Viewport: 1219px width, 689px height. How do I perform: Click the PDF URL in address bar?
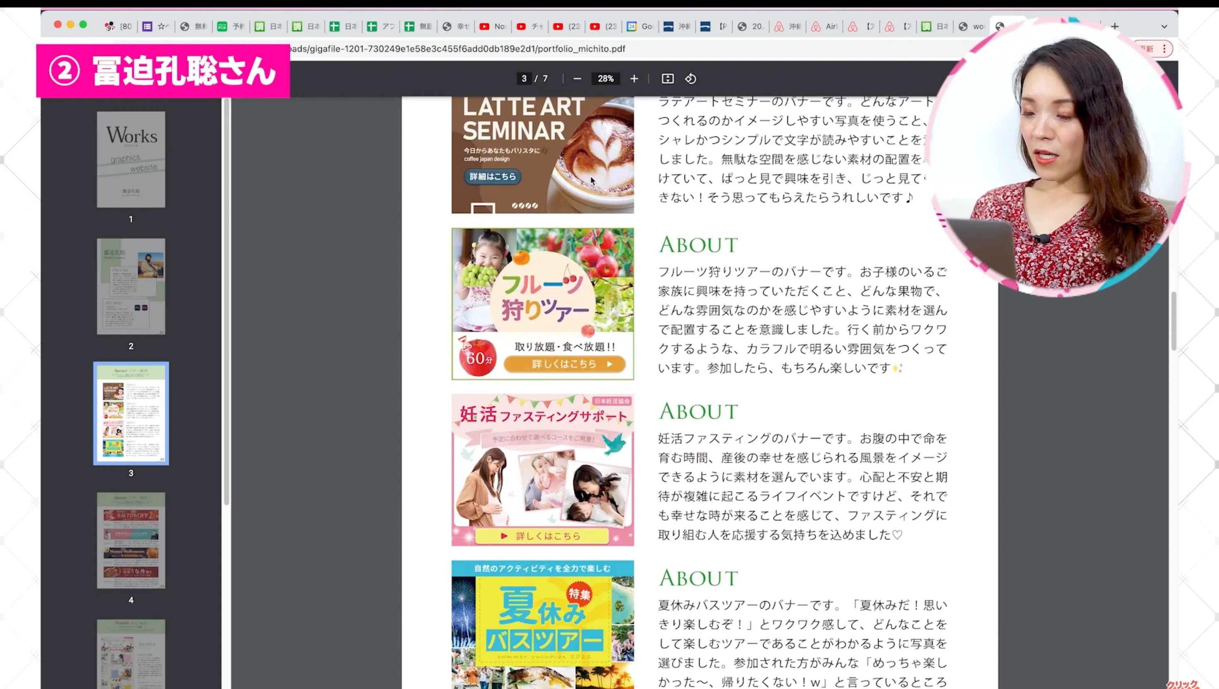pyautogui.click(x=457, y=49)
